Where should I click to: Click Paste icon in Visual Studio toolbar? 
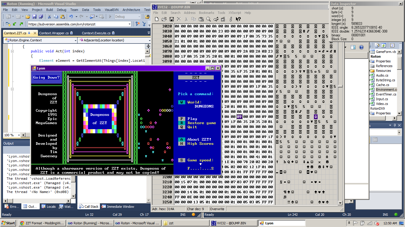(x=62, y=17)
